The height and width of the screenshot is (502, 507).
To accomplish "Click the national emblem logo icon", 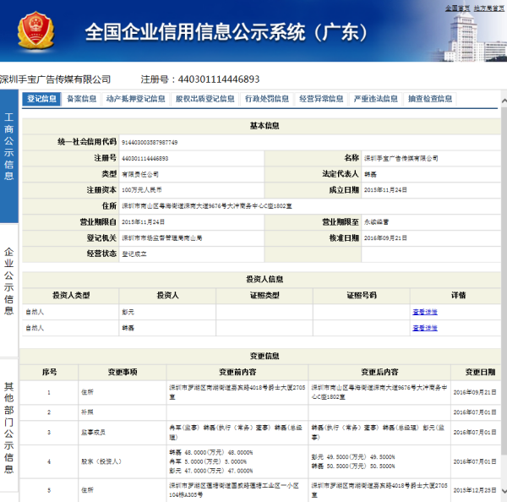I will point(35,30).
